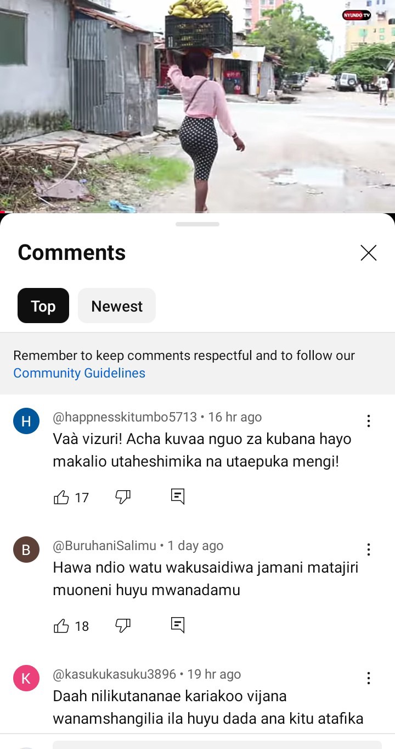The width and height of the screenshot is (395, 749).
Task: Close the Comments panel
Action: (368, 253)
